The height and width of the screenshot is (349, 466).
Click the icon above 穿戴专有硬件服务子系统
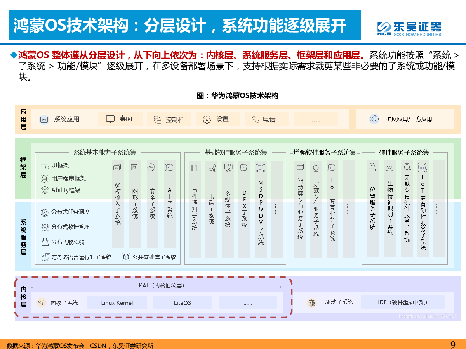pyautogui.click(x=407, y=167)
